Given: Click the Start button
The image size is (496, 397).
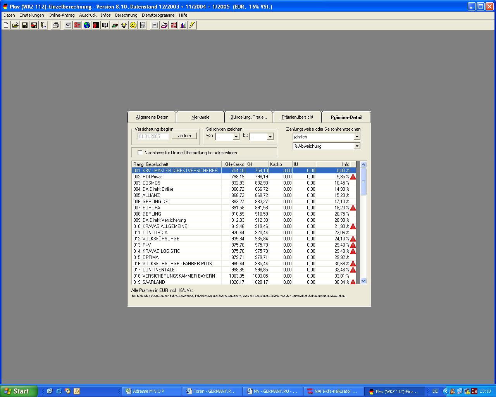Looking at the screenshot, I should [19, 391].
